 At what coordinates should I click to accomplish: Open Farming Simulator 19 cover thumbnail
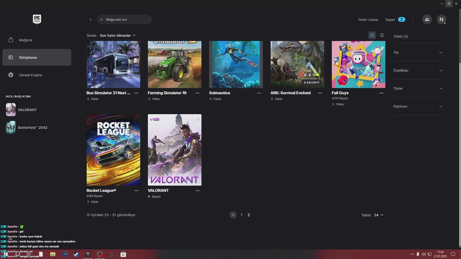(175, 64)
